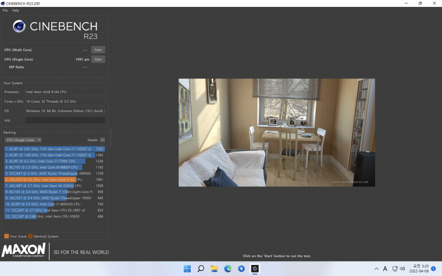The height and width of the screenshot is (276, 442).
Task: Expand the Details dropdown arrow
Action: coord(102,140)
